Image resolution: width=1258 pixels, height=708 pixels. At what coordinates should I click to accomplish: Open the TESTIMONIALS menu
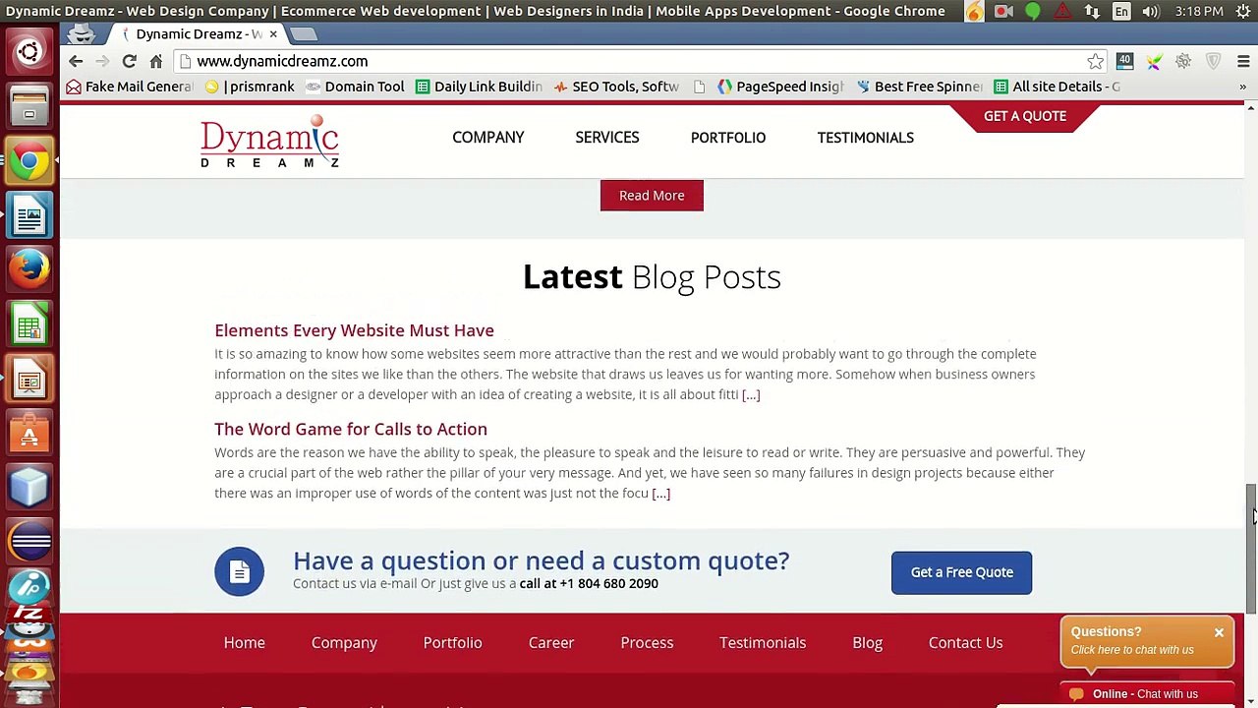point(866,138)
